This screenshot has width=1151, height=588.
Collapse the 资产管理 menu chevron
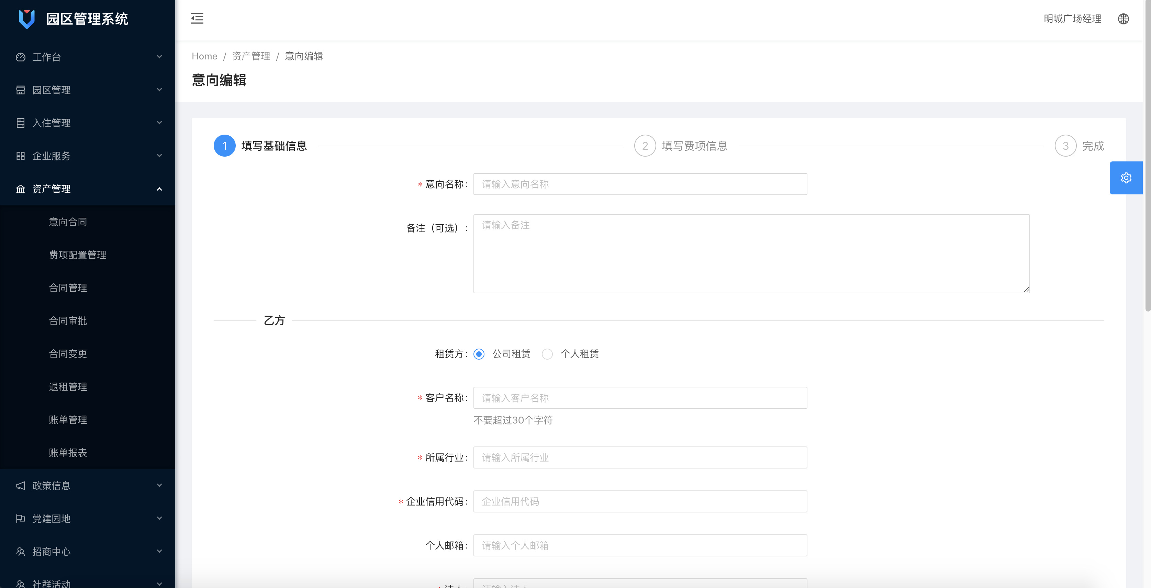pyautogui.click(x=159, y=189)
